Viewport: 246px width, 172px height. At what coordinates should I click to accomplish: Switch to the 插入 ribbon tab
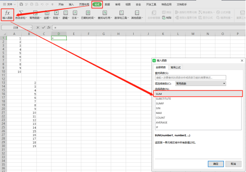[71, 4]
